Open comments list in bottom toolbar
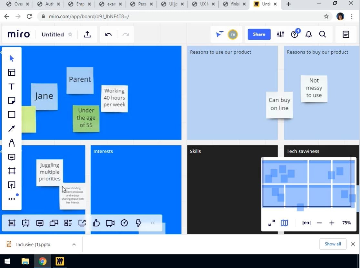The image size is (360, 268). click(40, 223)
